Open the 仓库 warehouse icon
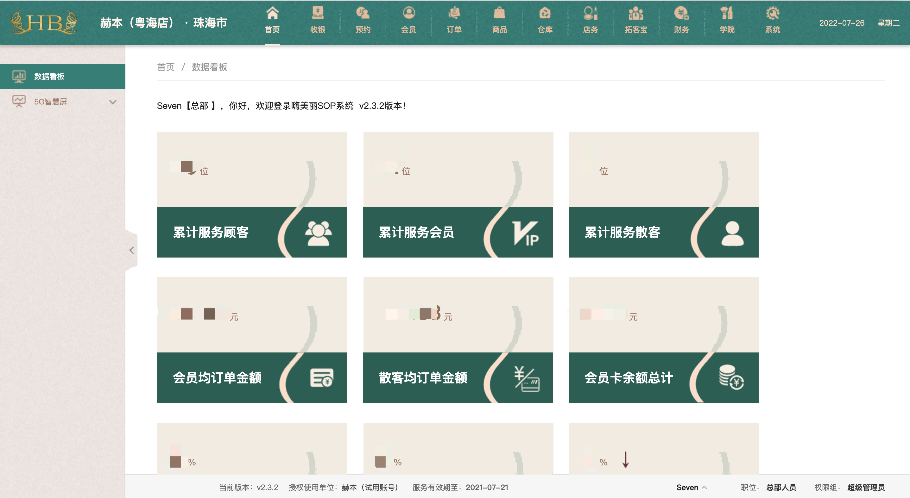Viewport: 910px width, 498px height. pyautogui.click(x=545, y=13)
